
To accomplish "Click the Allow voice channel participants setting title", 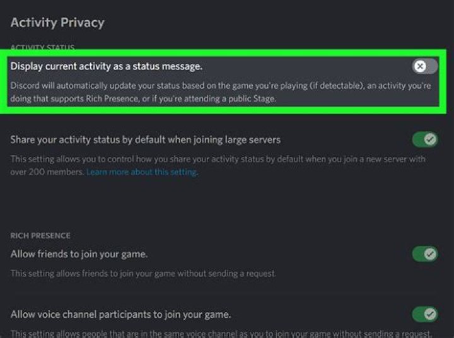I will point(120,314).
